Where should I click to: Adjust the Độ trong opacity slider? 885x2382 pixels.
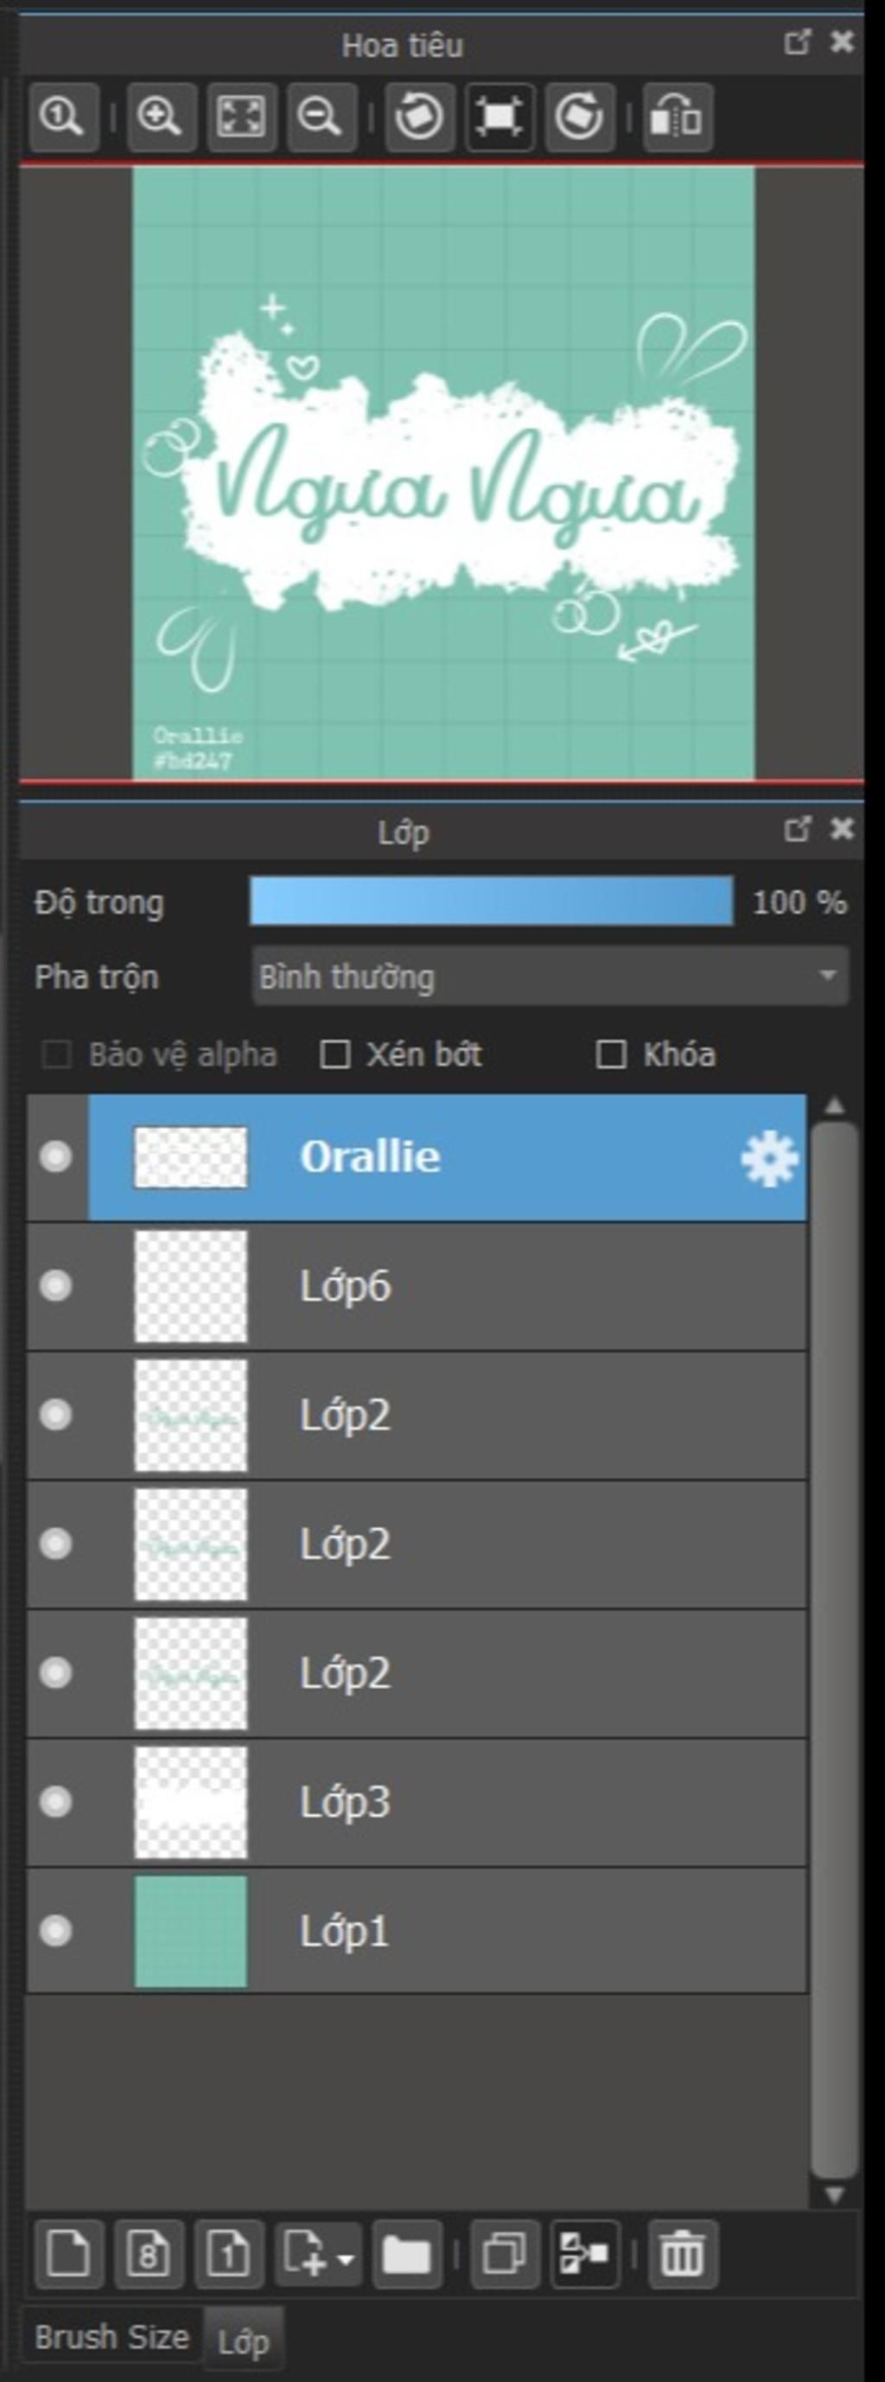click(491, 901)
